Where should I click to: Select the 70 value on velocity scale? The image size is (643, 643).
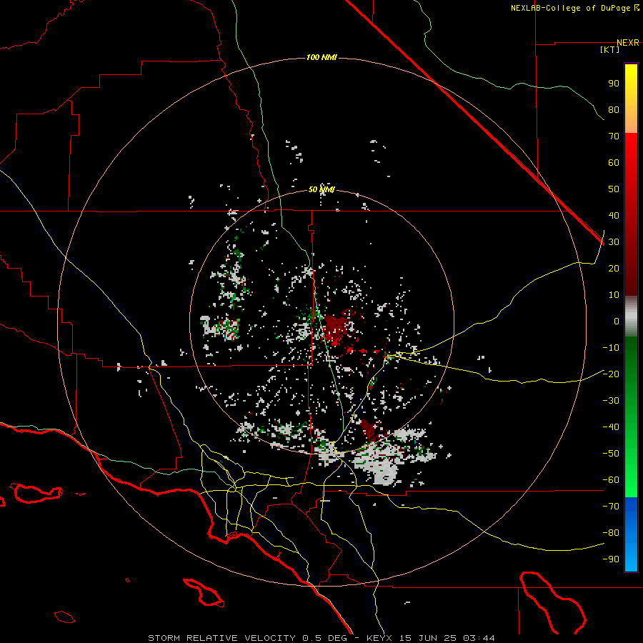pos(614,136)
